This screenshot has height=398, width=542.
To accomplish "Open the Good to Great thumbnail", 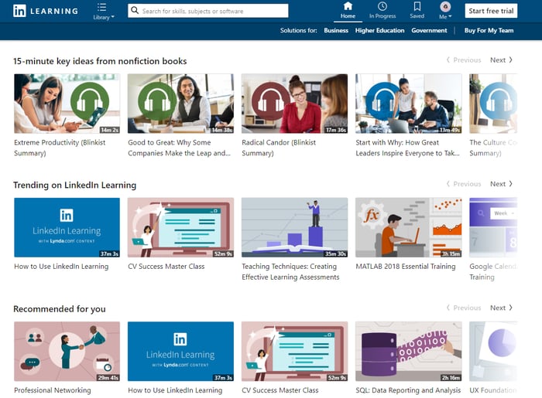I will click(x=180, y=104).
